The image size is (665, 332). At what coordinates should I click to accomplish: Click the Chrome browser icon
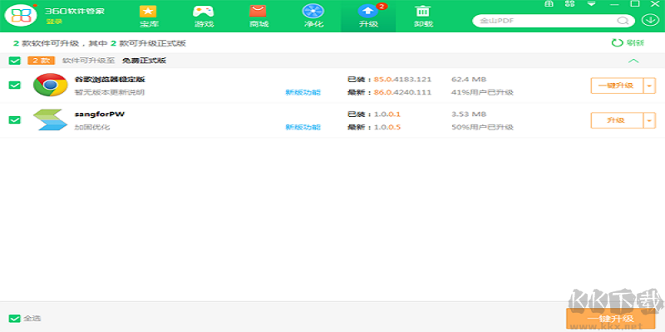pyautogui.click(x=51, y=85)
